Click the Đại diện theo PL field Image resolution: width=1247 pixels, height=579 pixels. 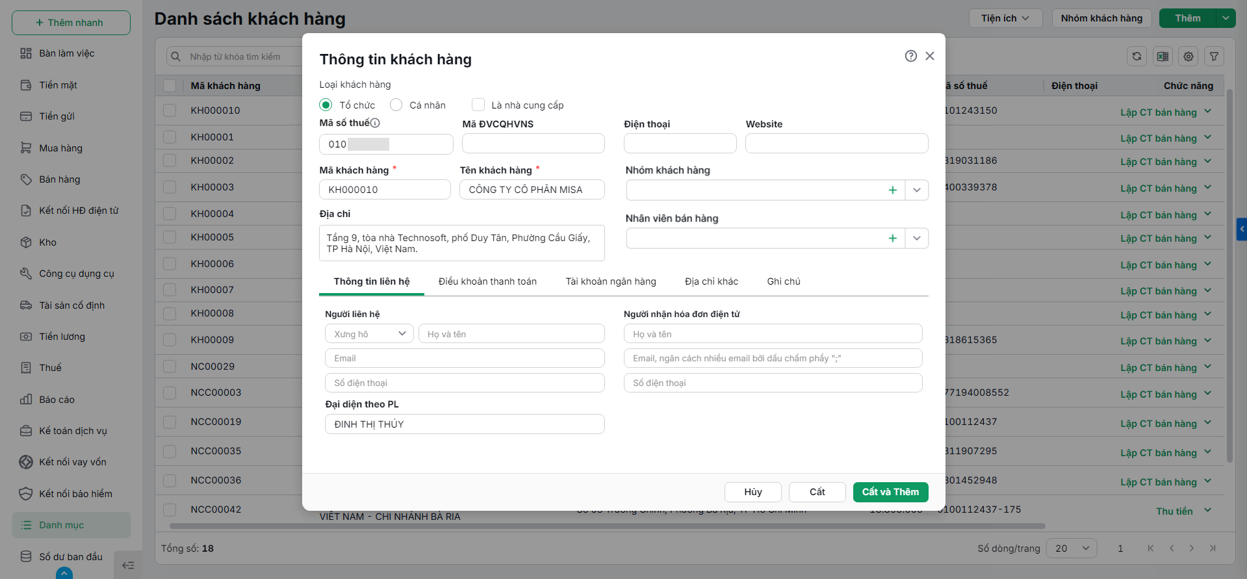coord(465,424)
